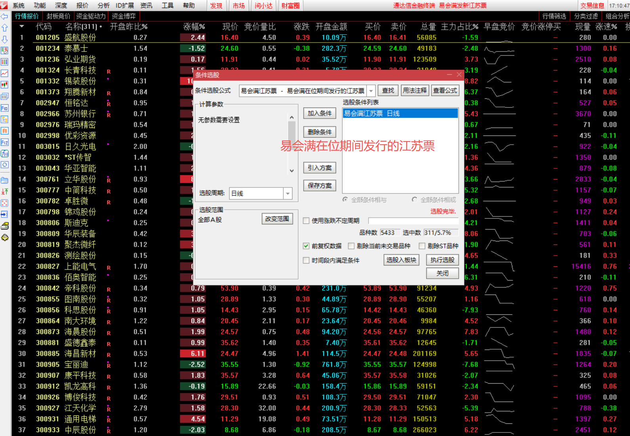This screenshot has width=630, height=436.
Task: Click down arrow of 计算参数 scrollbar
Action: (x=292, y=171)
